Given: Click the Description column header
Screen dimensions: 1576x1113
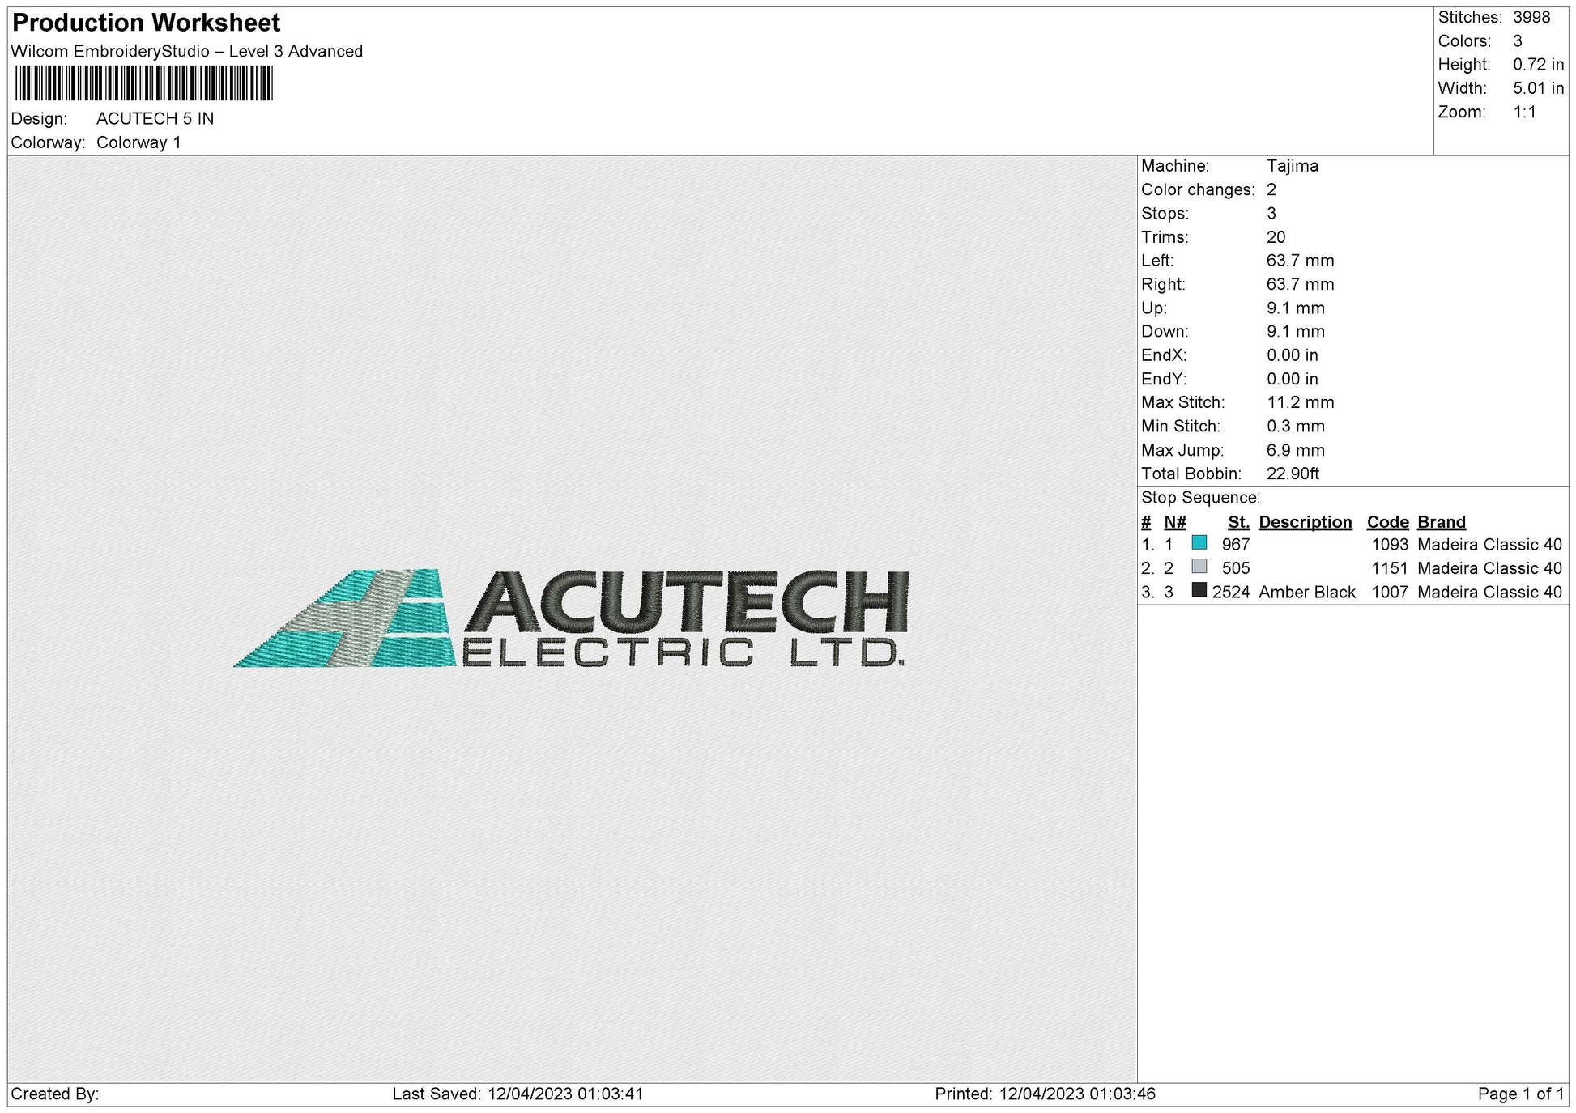Looking at the screenshot, I should point(1305,522).
